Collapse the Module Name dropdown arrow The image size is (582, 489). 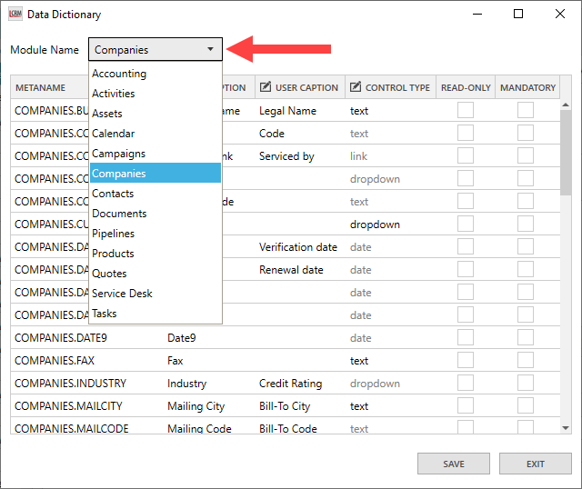point(210,50)
